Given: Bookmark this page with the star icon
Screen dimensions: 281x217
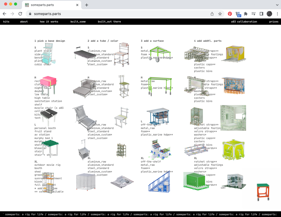Looking at the screenshot, I should [x=220, y=14].
